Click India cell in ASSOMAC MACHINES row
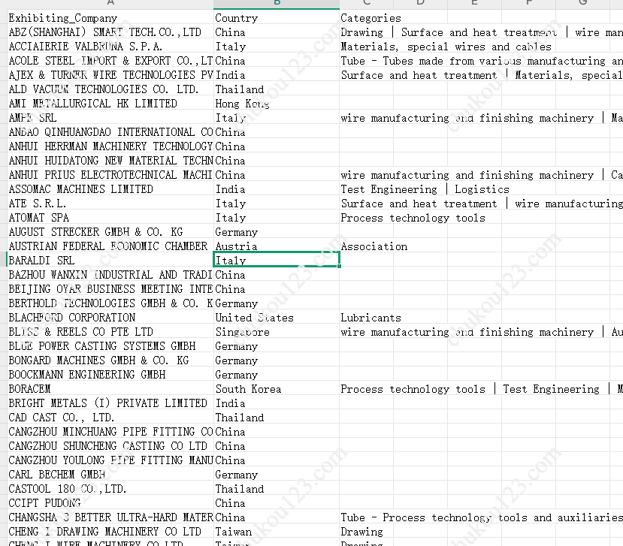The width and height of the screenshot is (623, 546). click(277, 189)
